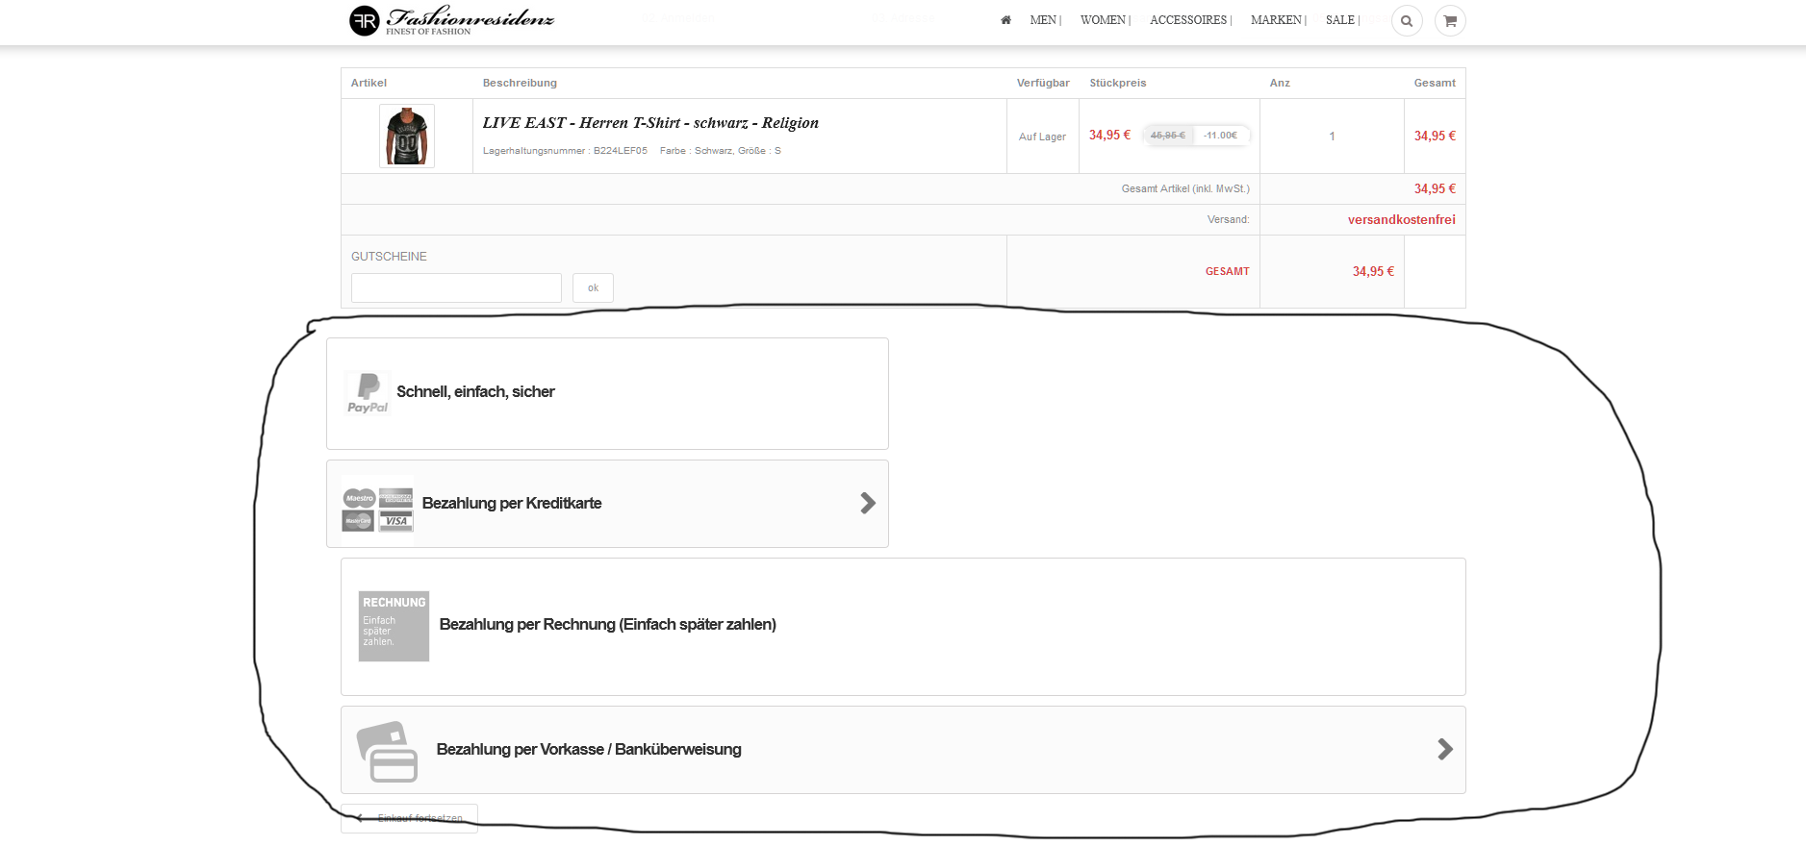Open the MARKEN menu
The height and width of the screenshot is (846, 1806).
pos(1278,20)
